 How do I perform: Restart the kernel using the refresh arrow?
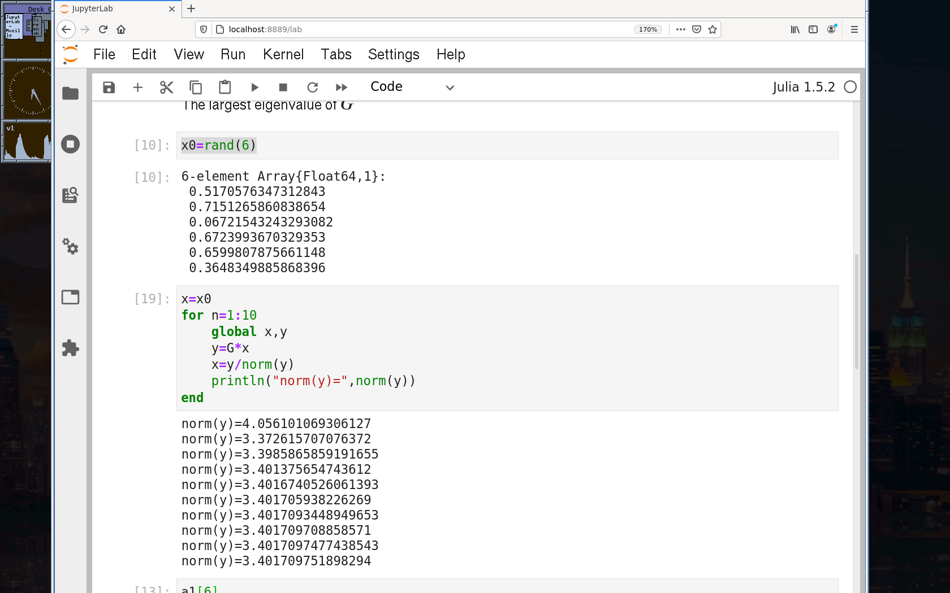pyautogui.click(x=312, y=88)
